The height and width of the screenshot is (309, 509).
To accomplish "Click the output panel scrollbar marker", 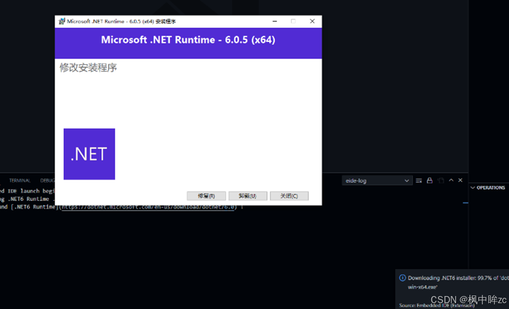I will [465, 203].
